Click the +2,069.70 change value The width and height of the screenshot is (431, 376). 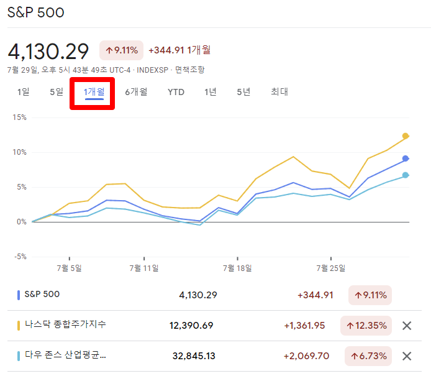pos(307,356)
